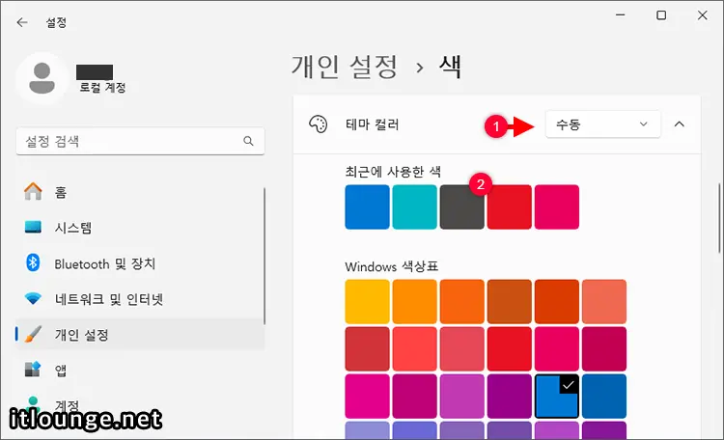Open the 수동 accent color dropdown
The image size is (724, 440).
pos(602,124)
